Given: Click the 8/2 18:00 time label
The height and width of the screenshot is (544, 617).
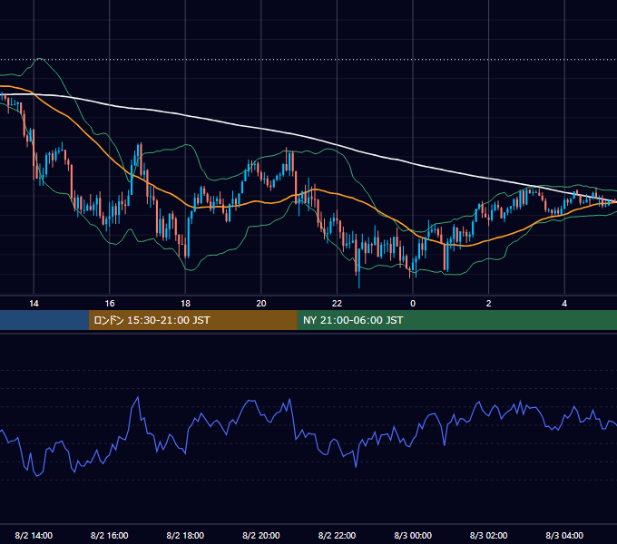Looking at the screenshot, I should 185,535.
